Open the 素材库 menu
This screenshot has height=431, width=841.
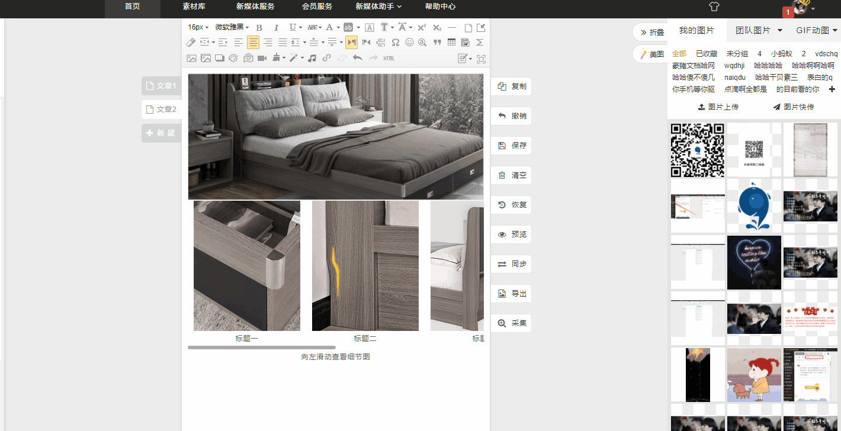(x=194, y=7)
